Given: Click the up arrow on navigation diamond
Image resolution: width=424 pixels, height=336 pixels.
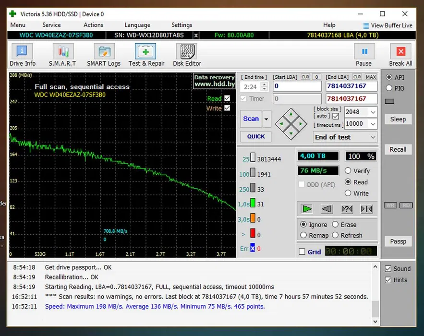Looking at the screenshot, I should pyautogui.click(x=291, y=114).
